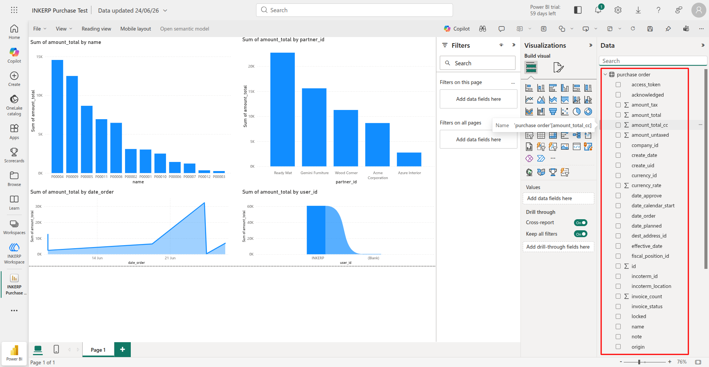Open the settings gear icon
The height and width of the screenshot is (367, 709).
[x=618, y=10]
